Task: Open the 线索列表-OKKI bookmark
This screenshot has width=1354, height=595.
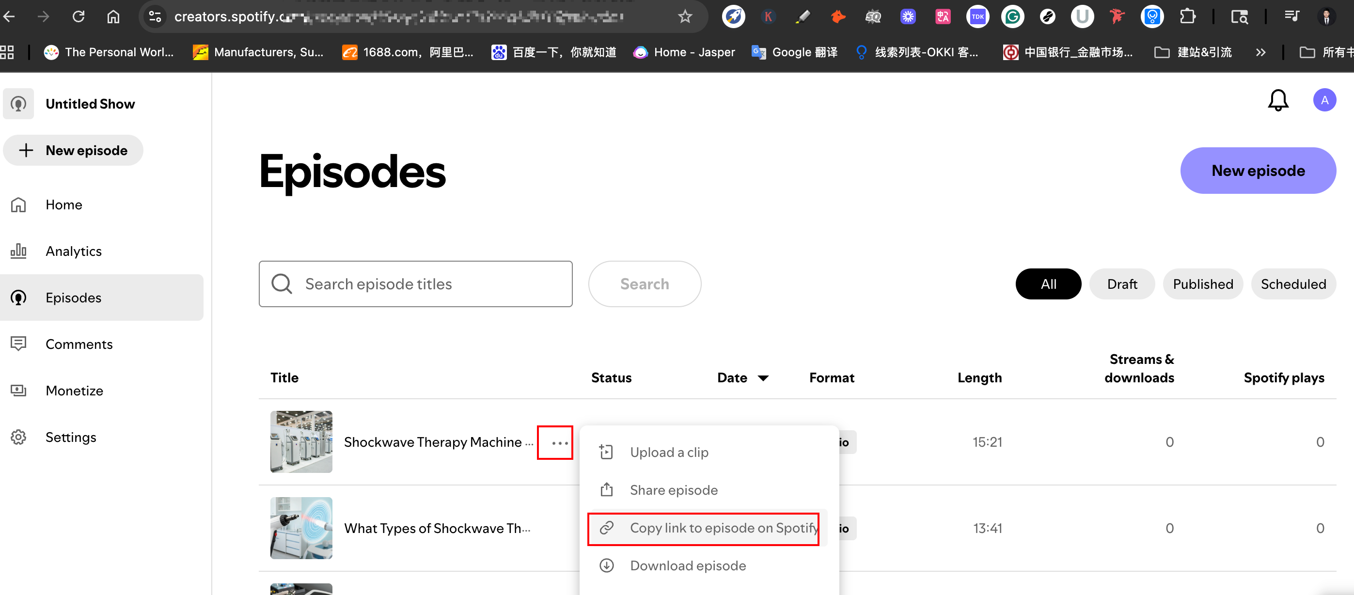Action: [x=917, y=52]
